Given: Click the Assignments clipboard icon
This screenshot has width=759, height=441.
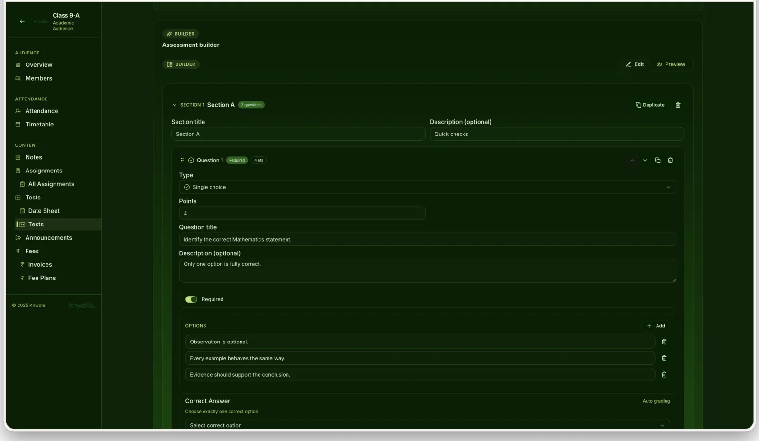Looking at the screenshot, I should (18, 171).
